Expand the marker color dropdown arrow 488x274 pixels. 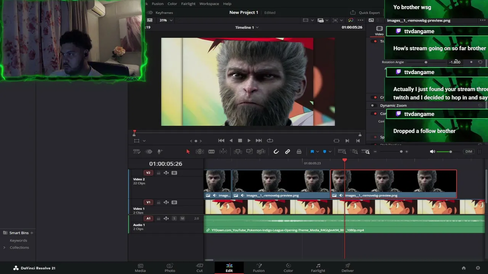[330, 151]
